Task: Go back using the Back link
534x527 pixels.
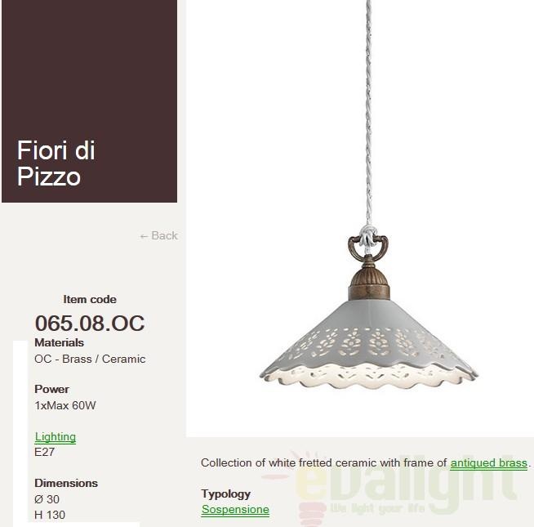Action: pyautogui.click(x=158, y=235)
